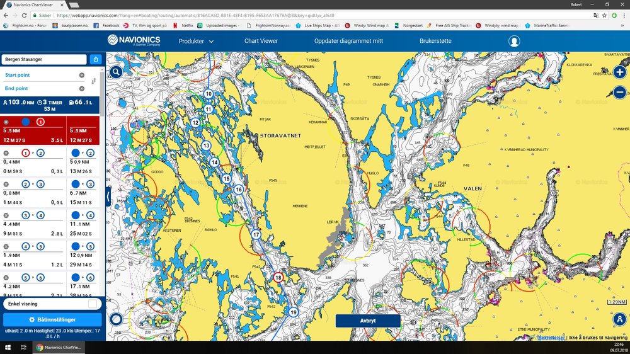
Task: Click the Chrome taskbar button
Action: pos(59,347)
